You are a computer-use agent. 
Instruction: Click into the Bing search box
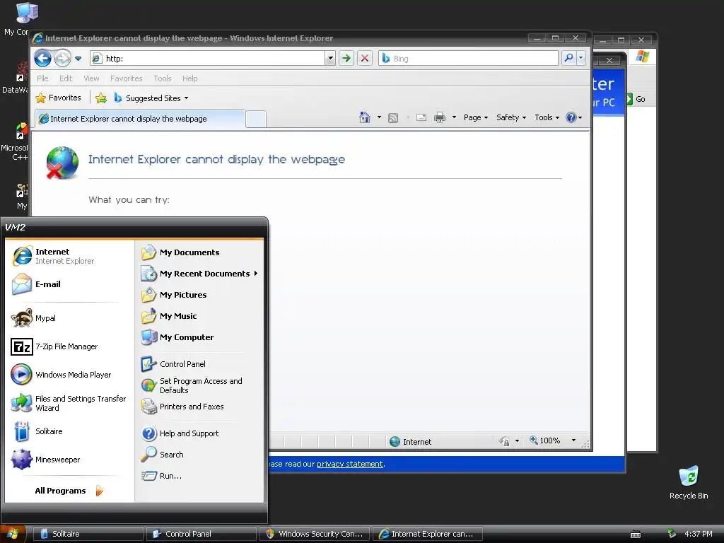click(468, 58)
